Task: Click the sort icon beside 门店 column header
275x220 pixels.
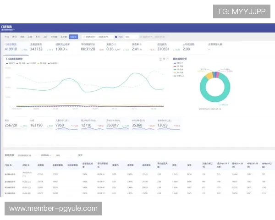Action: pos(11,165)
